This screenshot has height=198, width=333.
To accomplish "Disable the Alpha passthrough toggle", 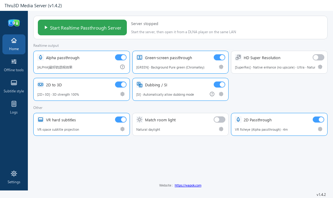I will (120, 57).
